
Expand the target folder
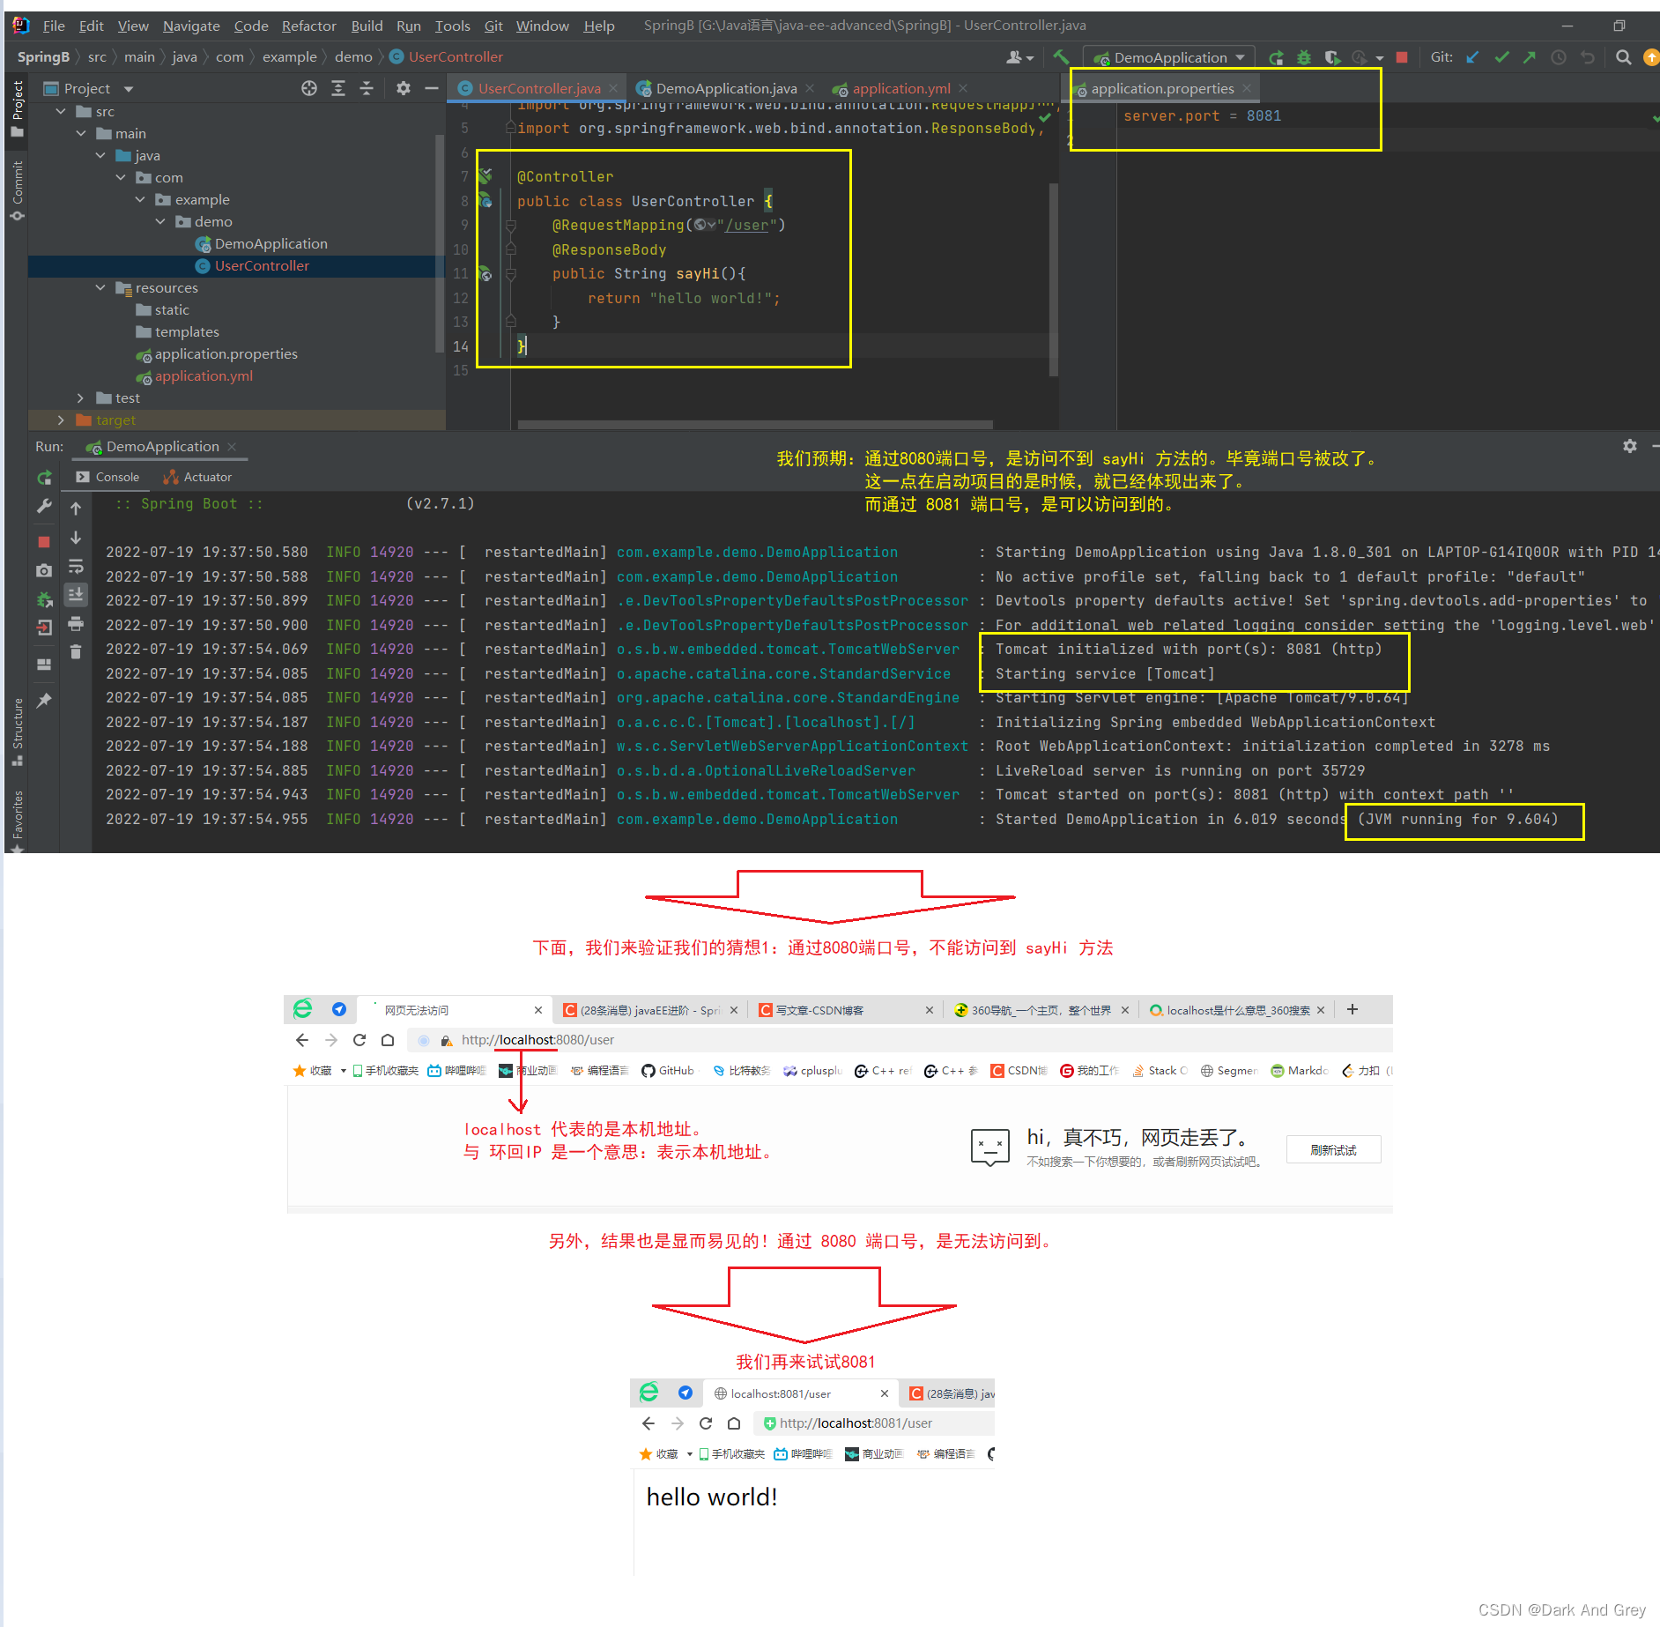(61, 420)
